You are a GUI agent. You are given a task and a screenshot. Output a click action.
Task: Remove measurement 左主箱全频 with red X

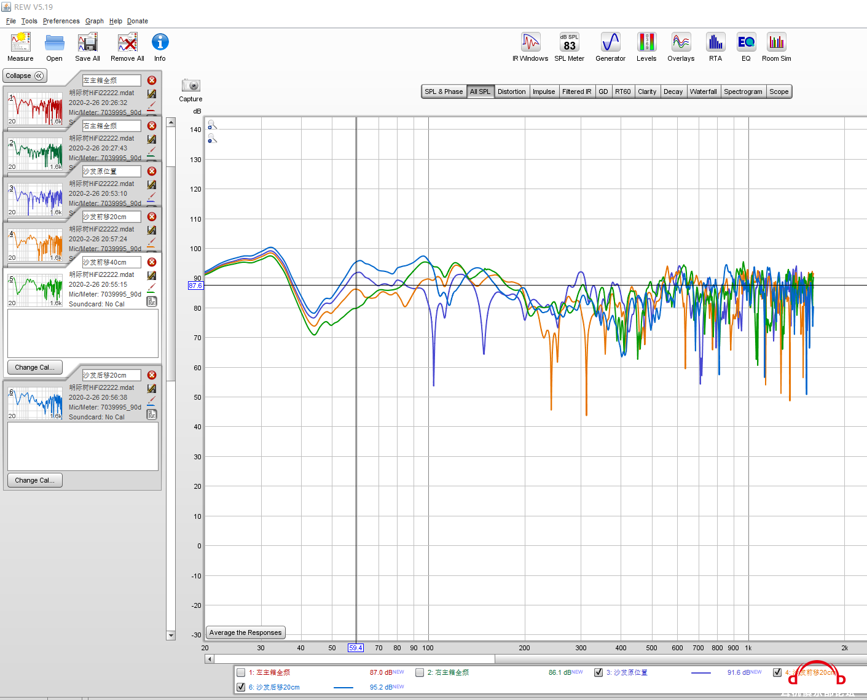coord(152,80)
